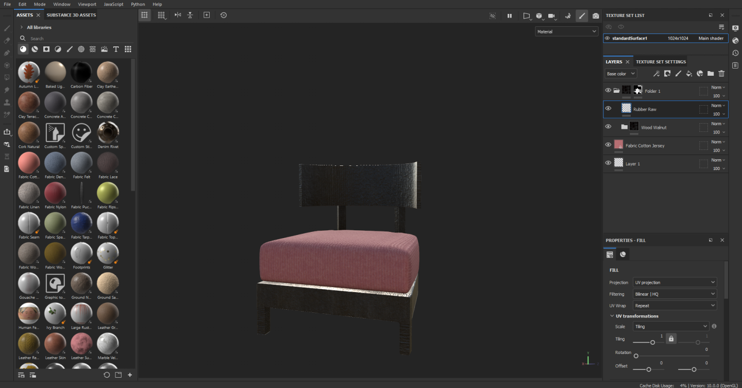The image size is (742, 388).
Task: Open the Edit menu
Action: [x=23, y=4]
